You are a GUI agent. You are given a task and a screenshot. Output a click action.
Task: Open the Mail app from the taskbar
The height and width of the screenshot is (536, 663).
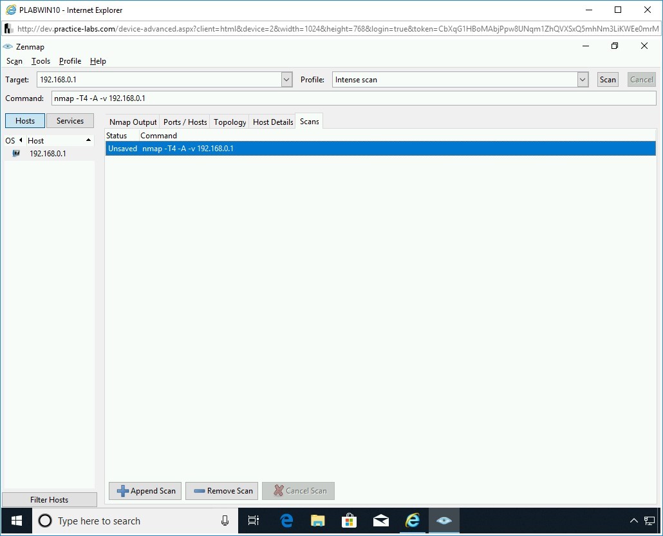[381, 521]
